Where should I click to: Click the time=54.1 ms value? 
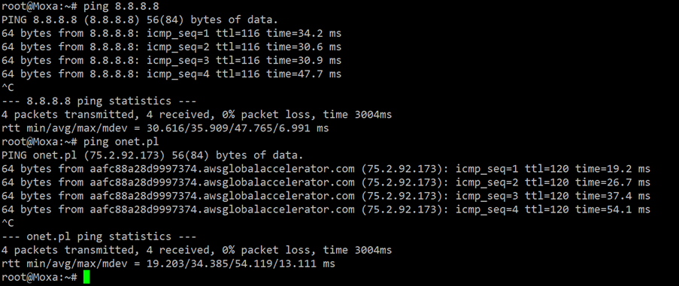point(613,209)
